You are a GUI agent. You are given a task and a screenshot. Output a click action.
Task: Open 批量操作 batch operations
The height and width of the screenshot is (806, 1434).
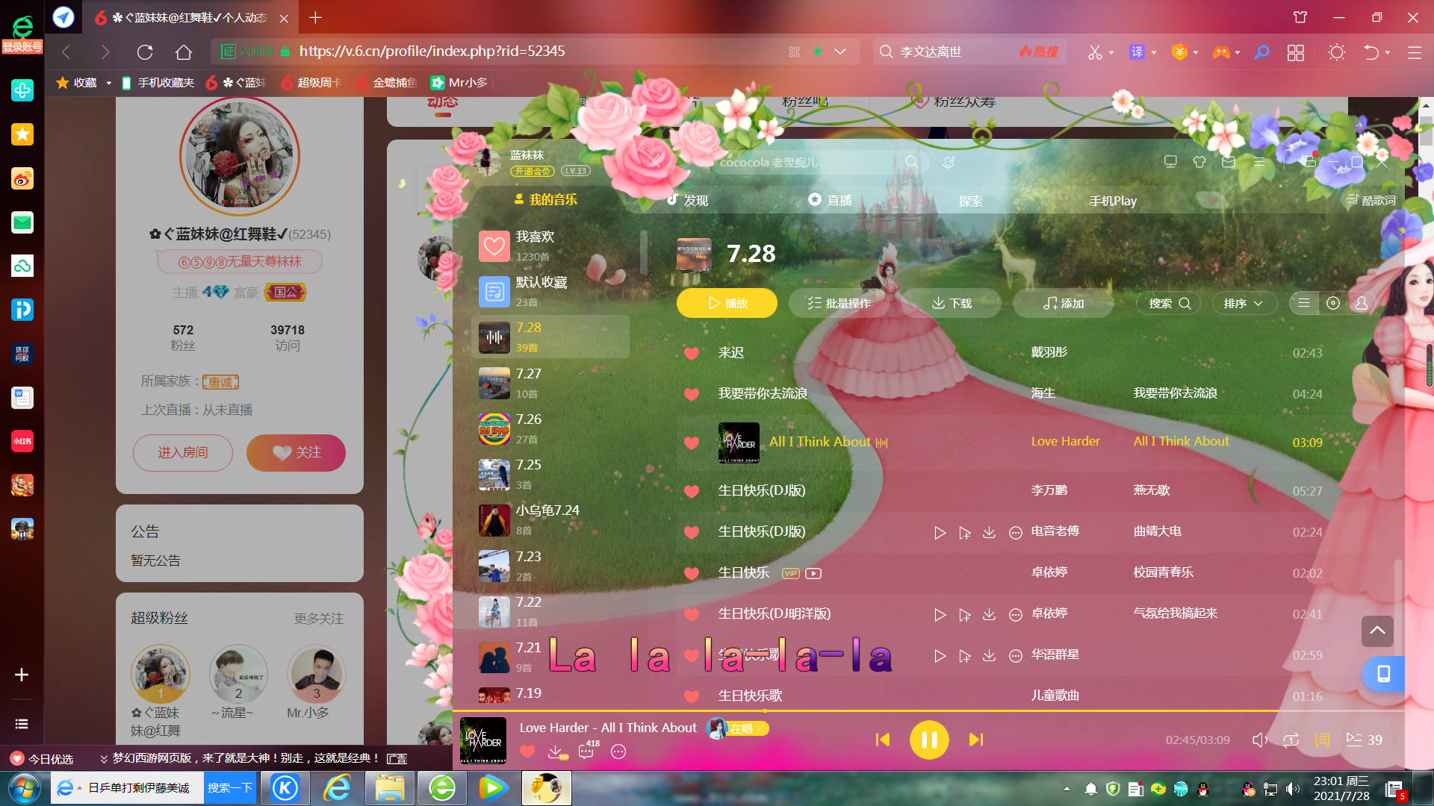pyautogui.click(x=839, y=303)
